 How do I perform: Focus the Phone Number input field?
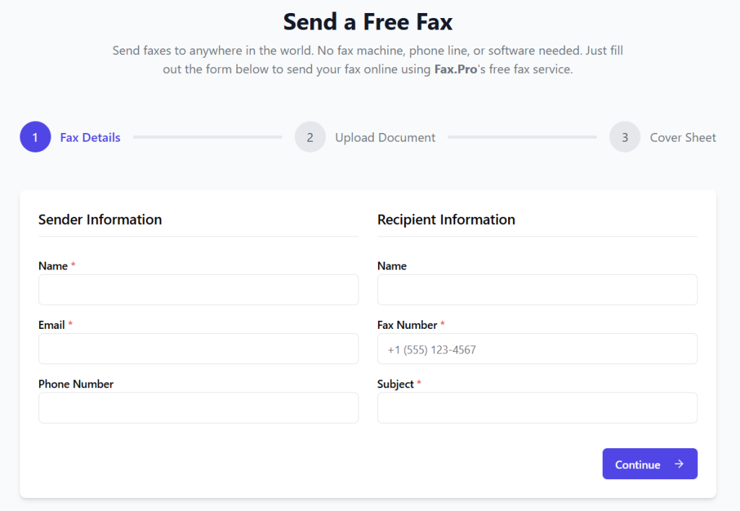199,408
